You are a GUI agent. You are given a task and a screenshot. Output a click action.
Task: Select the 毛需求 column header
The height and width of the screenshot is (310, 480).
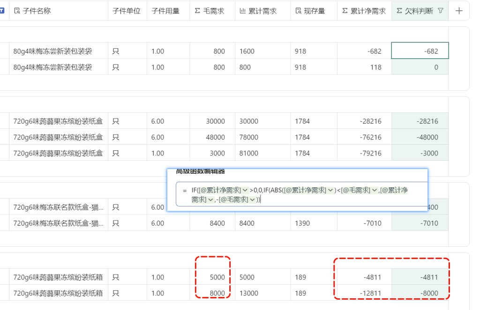[212, 11]
